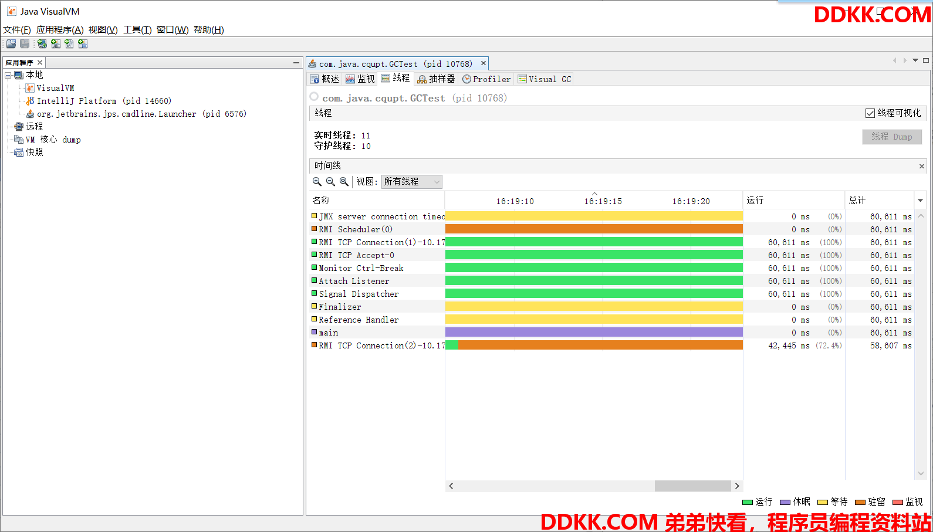933x532 pixels.
Task: Zoom out the thread timeline
Action: click(330, 182)
